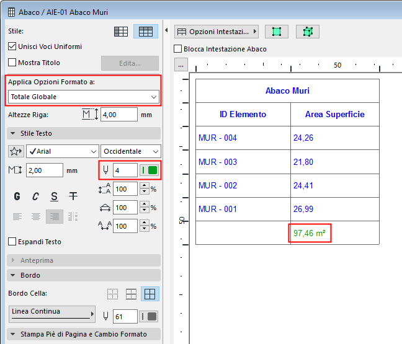Open the Linea Continua line type menu
Image resolution: width=402 pixels, height=344 pixels.
[53, 313]
